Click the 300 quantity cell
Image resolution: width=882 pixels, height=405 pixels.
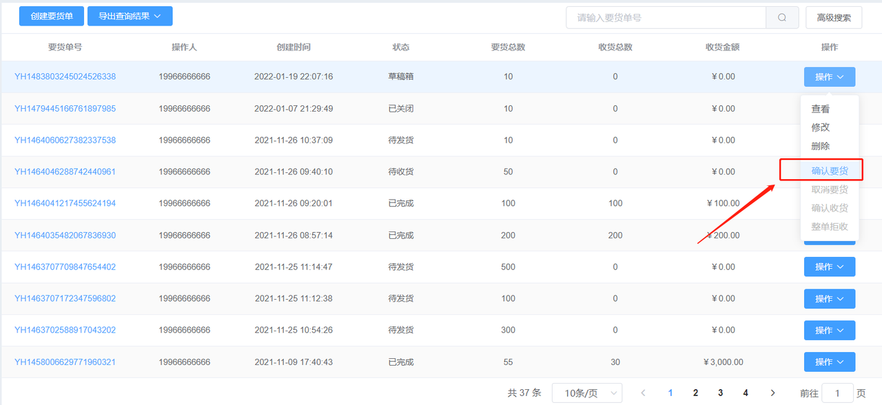(508, 330)
